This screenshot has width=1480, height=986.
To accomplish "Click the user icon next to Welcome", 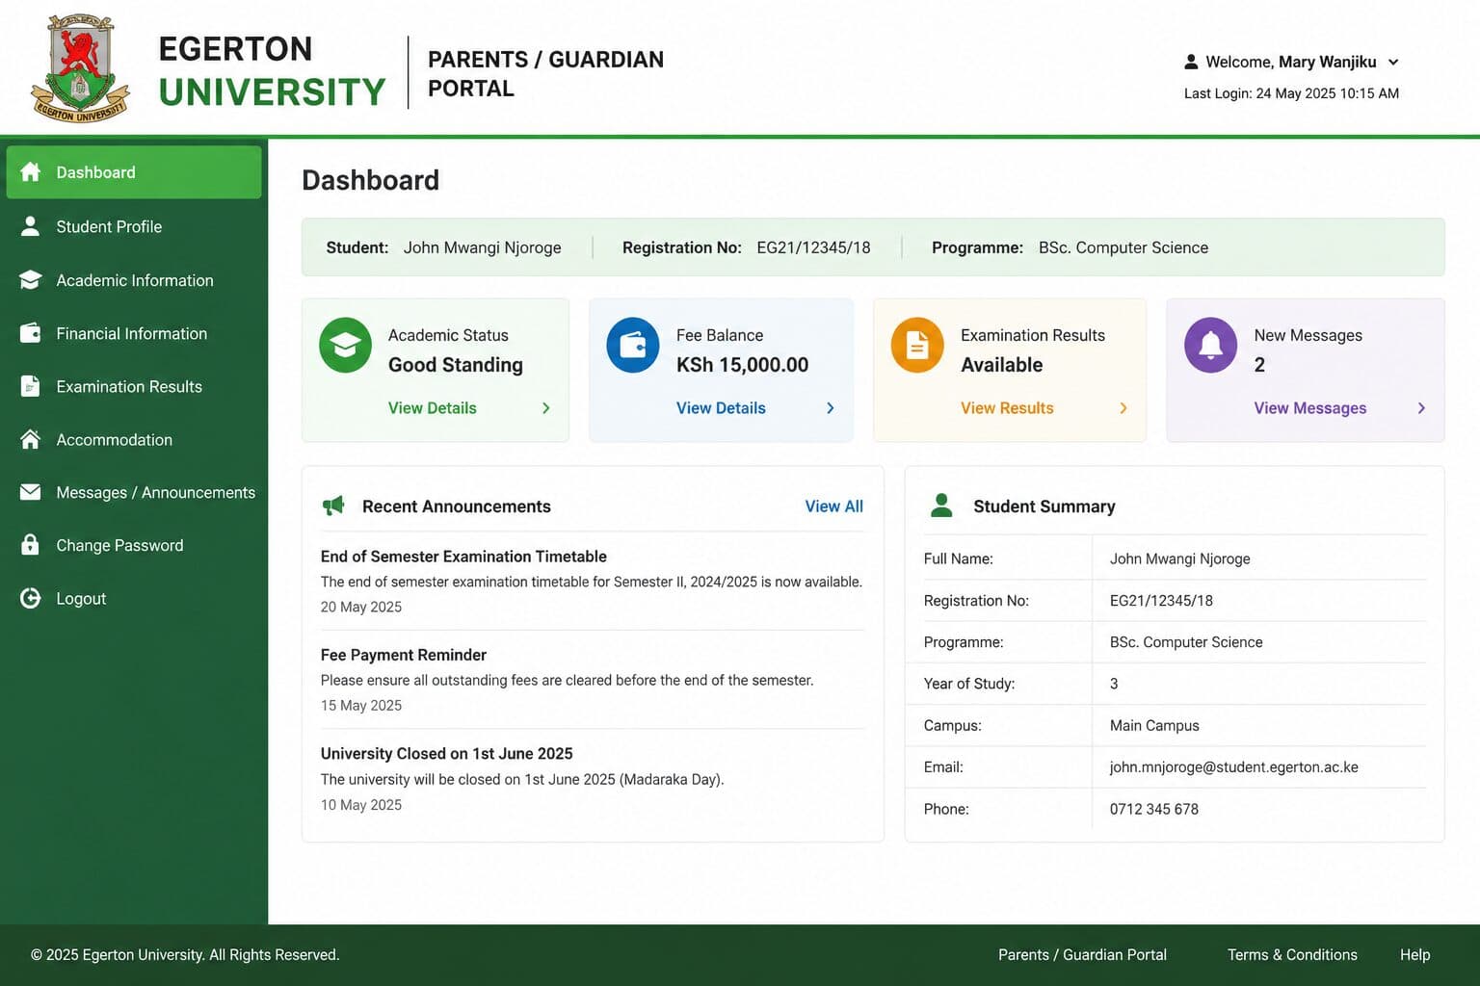I will [1191, 62].
